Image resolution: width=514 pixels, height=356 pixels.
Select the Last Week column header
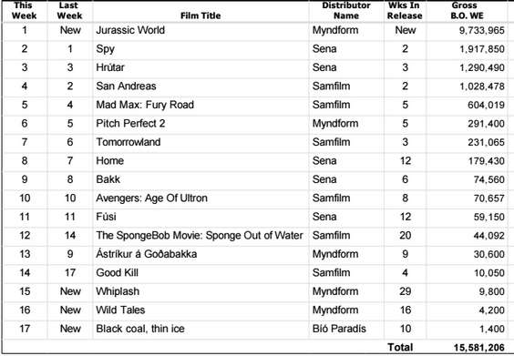point(69,11)
